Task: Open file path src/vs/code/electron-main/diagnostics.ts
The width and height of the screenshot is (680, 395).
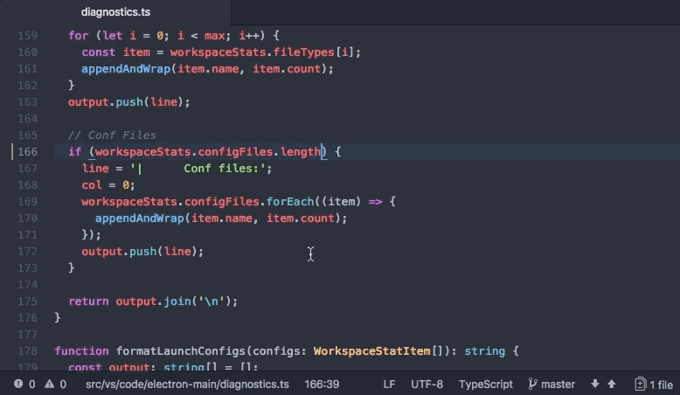Action: pos(187,385)
